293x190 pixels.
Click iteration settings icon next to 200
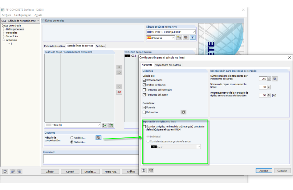(x=274, y=79)
